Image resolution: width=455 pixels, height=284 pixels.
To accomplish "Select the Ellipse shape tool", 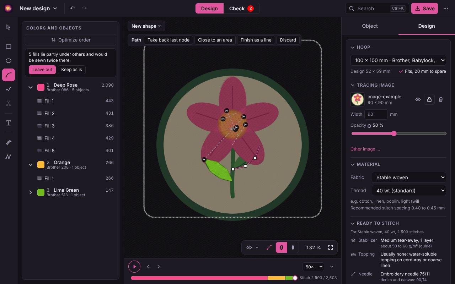I will click(9, 61).
